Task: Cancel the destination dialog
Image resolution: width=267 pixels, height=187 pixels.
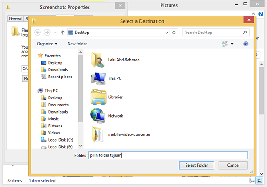Action: pyautogui.click(x=233, y=165)
